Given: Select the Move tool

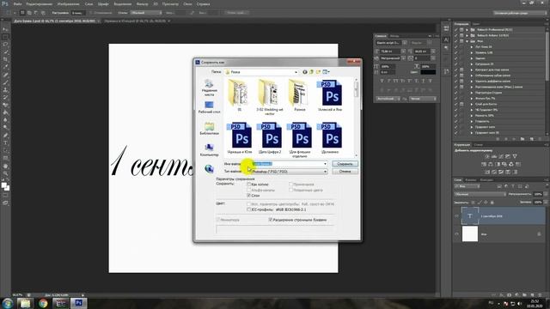Looking at the screenshot, I should coord(5,29).
